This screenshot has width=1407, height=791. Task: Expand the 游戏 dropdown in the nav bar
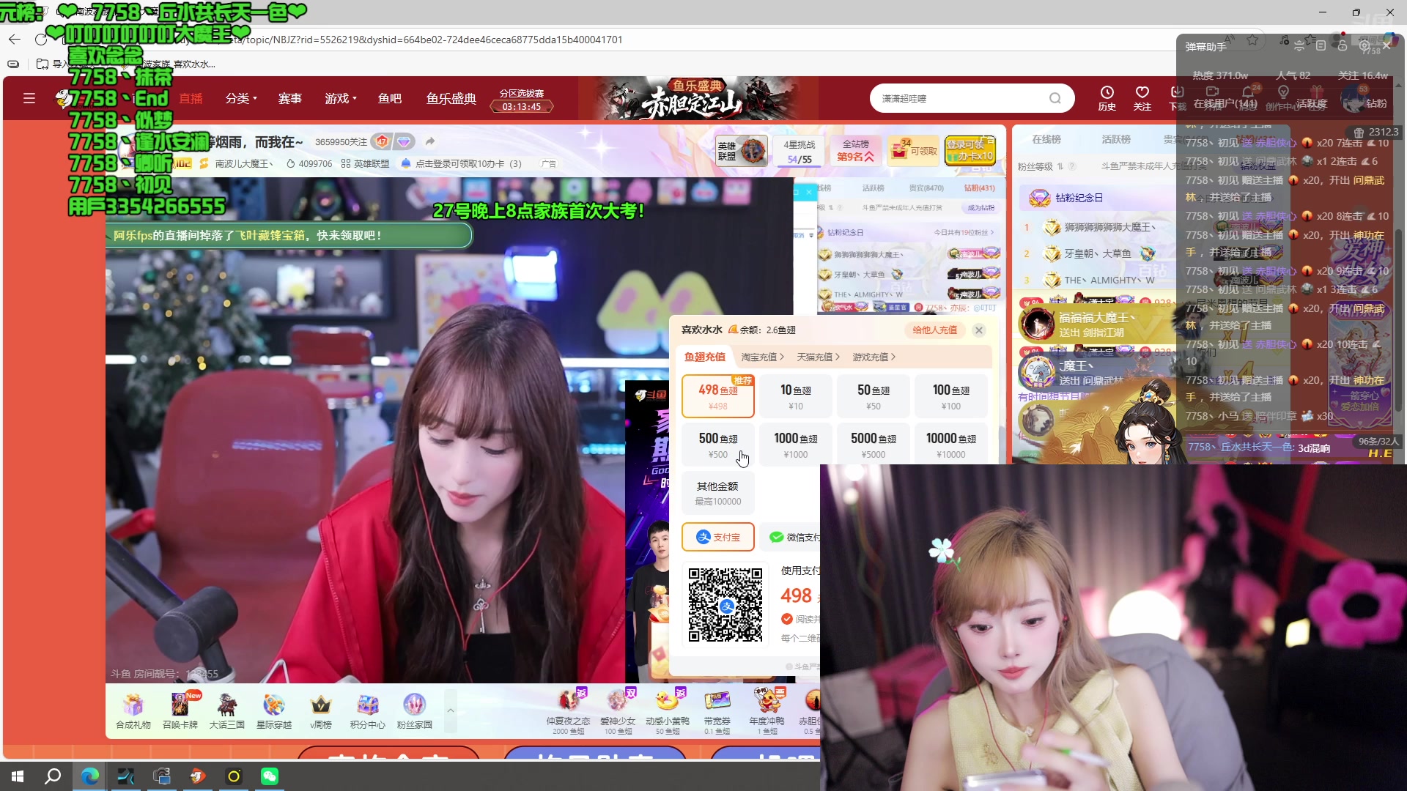click(x=341, y=98)
